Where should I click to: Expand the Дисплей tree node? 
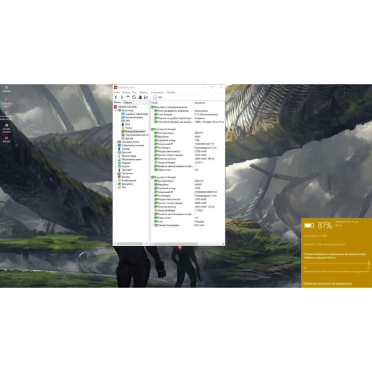coord(115,153)
